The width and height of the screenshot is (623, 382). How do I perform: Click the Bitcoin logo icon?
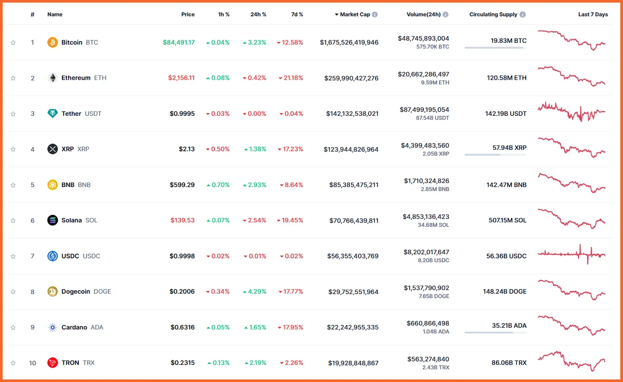pyautogui.click(x=53, y=42)
